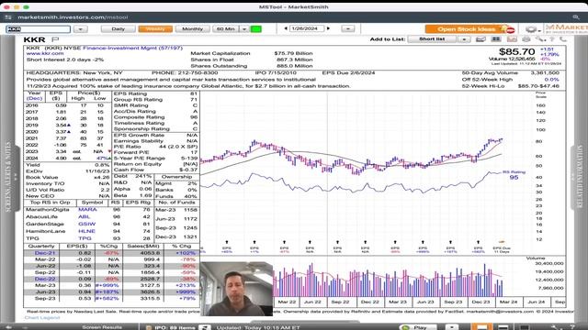Click the wrench icon in bottom bar
The image size is (588, 330).
(555, 327)
